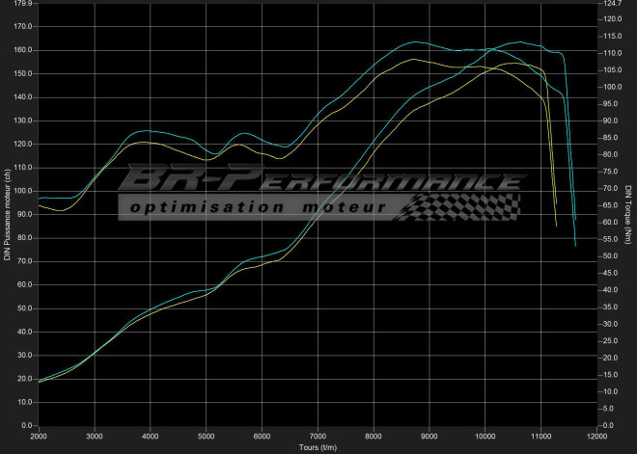Click the 10.0 label on the torque axis
637x454 pixels.
[x=609, y=391]
